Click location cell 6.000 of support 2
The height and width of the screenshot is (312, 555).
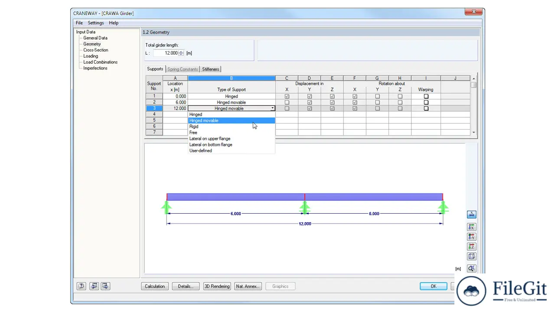point(175,102)
